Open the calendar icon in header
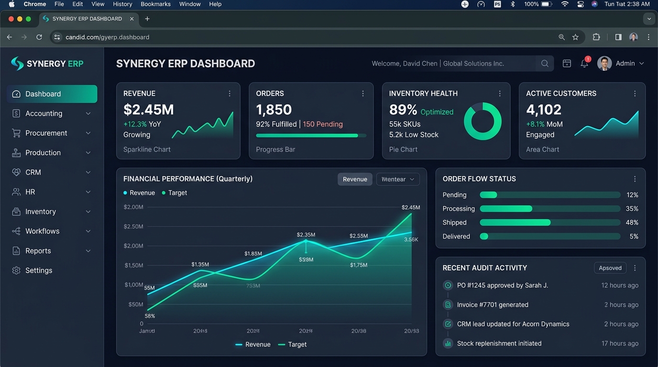This screenshot has width=658, height=367. click(567, 64)
